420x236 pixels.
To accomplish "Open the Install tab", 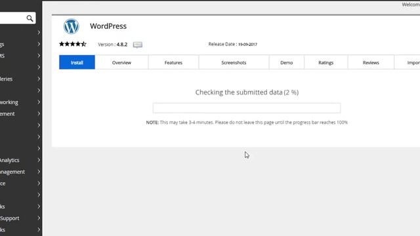I will [77, 62].
